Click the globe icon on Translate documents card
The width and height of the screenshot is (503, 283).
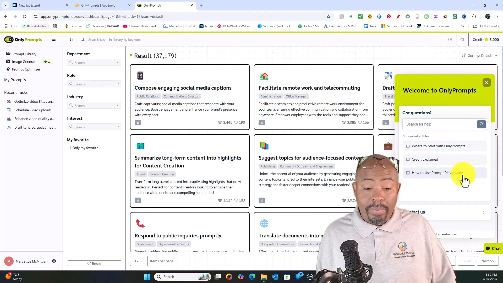pyautogui.click(x=264, y=224)
